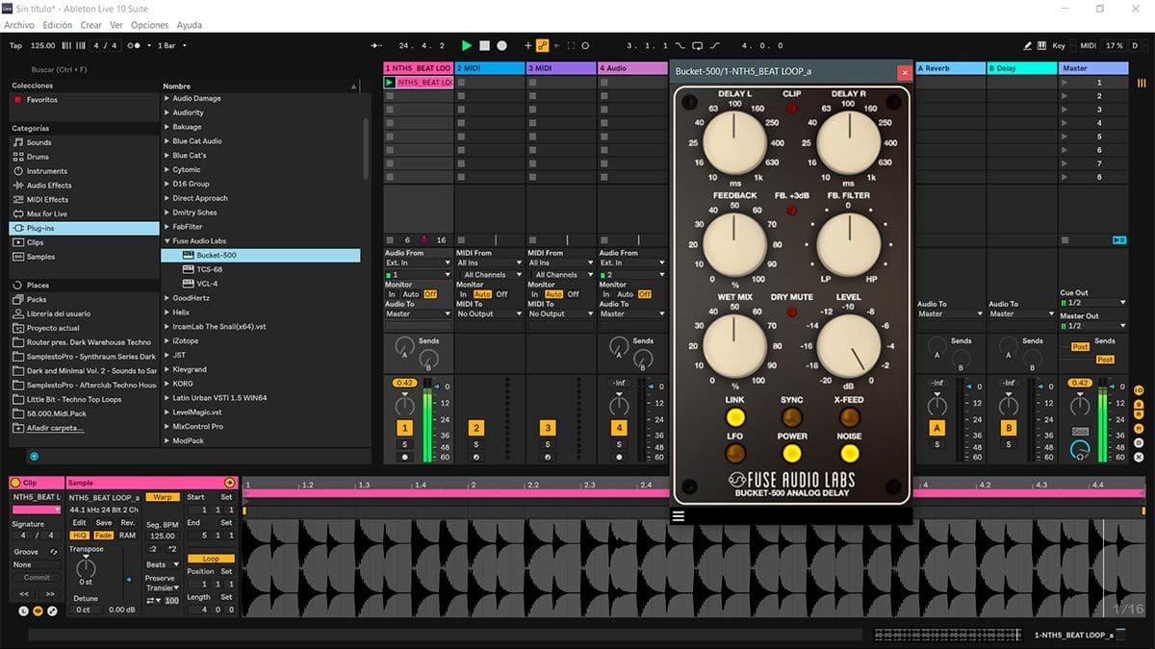Toggle the NOISE button on Bucket-500
Viewport: 1155px width, 649px height.
849,454
